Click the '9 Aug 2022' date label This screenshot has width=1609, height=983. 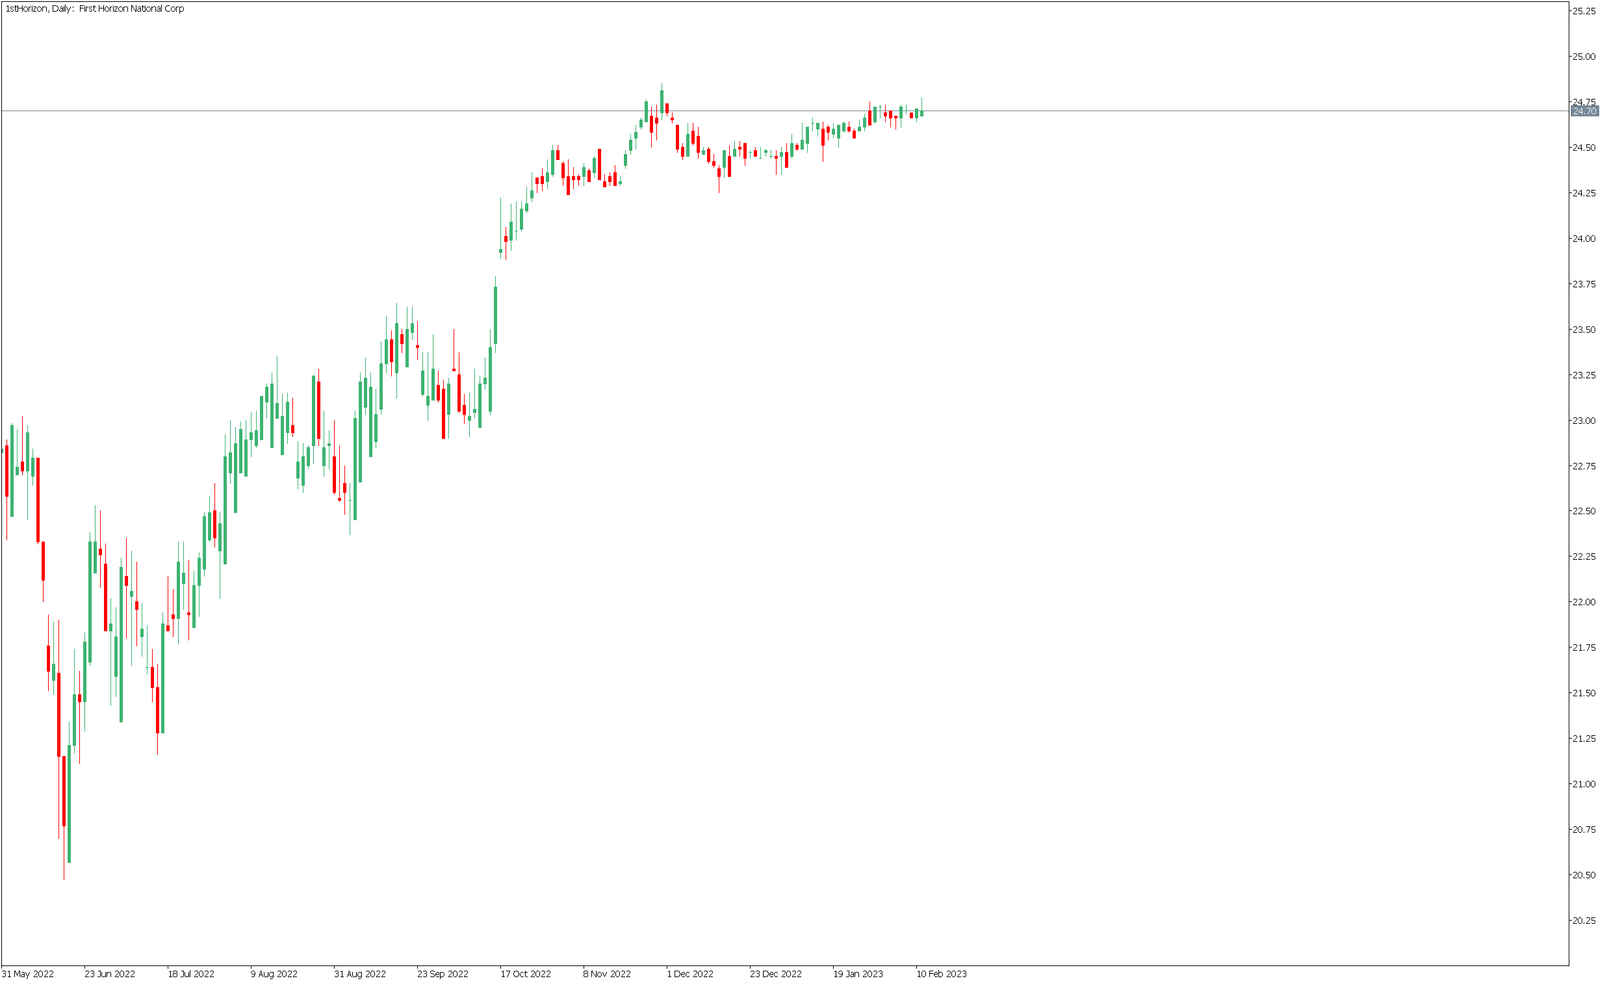point(275,975)
